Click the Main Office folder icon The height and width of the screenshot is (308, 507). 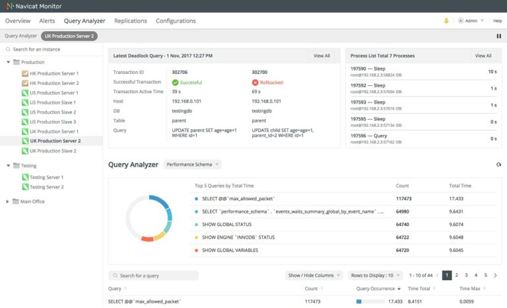(x=16, y=202)
